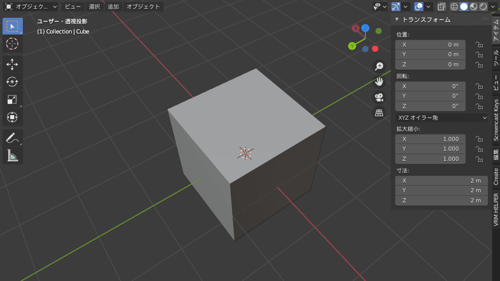Open the 追加 menu
The height and width of the screenshot is (281, 500).
(113, 7)
